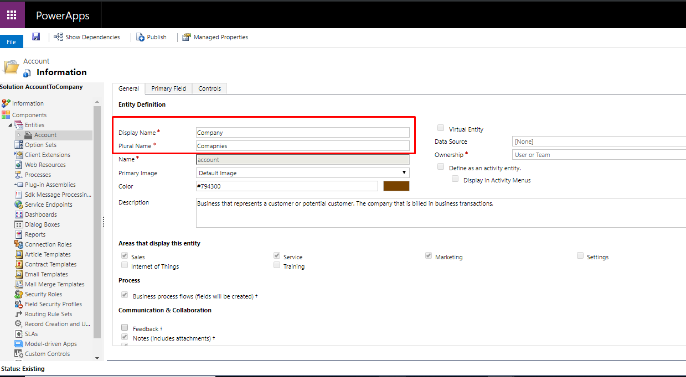The image size is (686, 377).
Task: Click the Contract Templates icon
Action: [19, 264]
